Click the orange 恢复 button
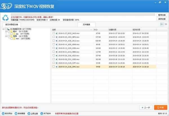Screen dimensions: 169x116 (x=161, y=107)
